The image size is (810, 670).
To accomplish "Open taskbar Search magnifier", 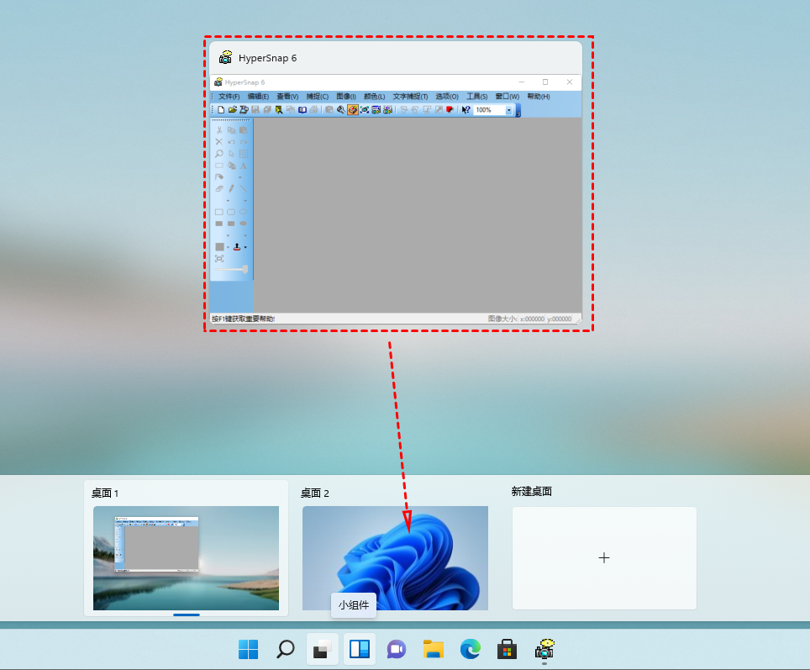I will coord(285,649).
